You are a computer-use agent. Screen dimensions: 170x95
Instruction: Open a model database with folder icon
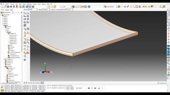click(5, 7)
